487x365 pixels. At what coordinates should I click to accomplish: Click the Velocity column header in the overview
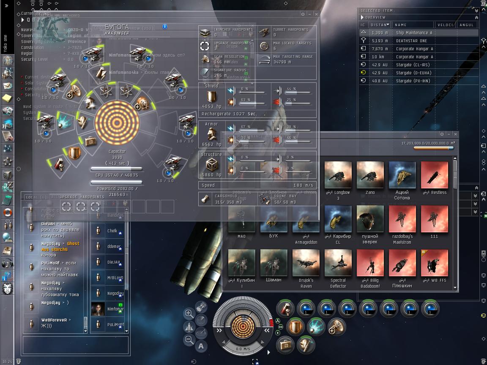point(445,25)
